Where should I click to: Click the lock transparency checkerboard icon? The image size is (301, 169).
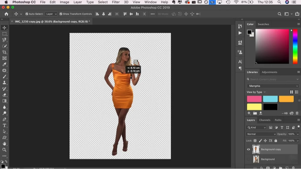coord(255,141)
